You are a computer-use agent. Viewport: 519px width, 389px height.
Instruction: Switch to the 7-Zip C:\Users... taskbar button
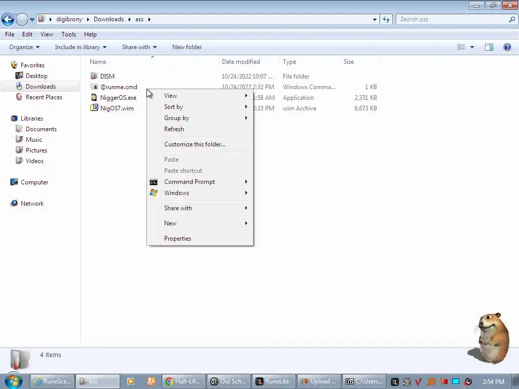click(x=364, y=381)
